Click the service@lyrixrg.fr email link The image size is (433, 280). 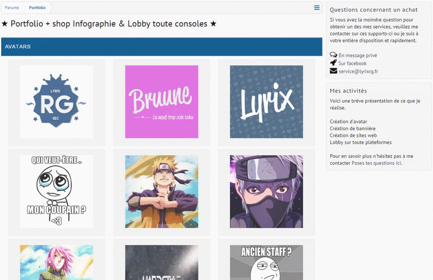point(358,71)
